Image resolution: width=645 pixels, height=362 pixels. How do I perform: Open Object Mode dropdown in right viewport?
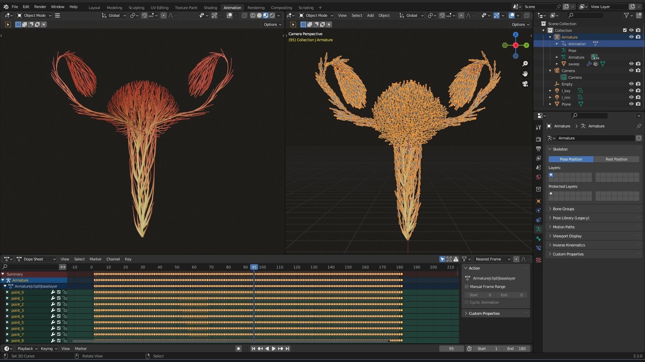point(316,15)
